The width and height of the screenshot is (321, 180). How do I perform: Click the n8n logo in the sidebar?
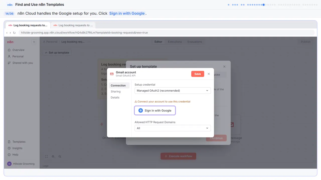pyautogui.click(x=10, y=42)
